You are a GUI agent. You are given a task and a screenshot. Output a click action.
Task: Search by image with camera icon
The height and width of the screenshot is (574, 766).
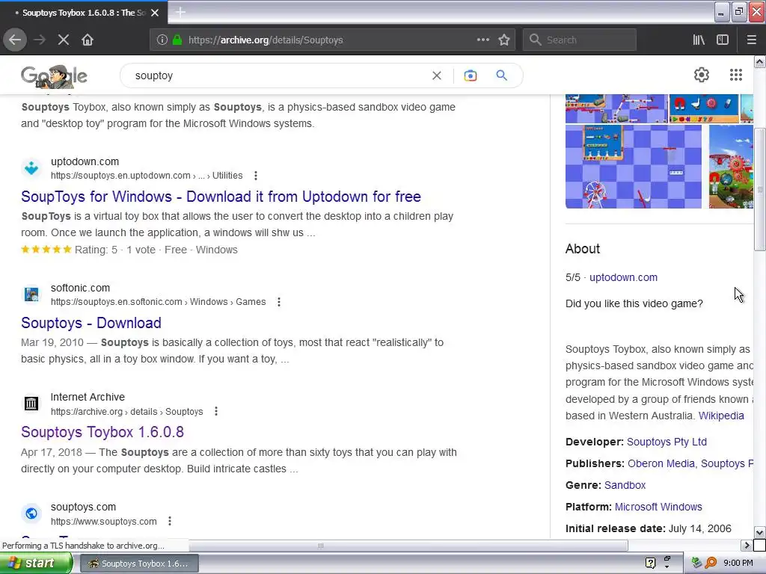[470, 75]
